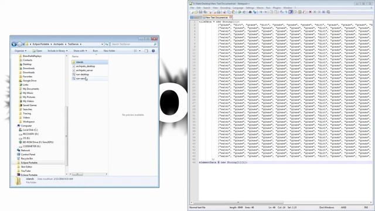This screenshot has width=375, height=211.
Task: Select My Pictures in navigation pane
Action: (x=29, y=97)
